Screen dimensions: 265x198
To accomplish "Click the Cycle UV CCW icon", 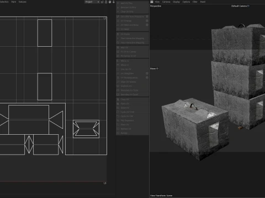I will point(118,112).
